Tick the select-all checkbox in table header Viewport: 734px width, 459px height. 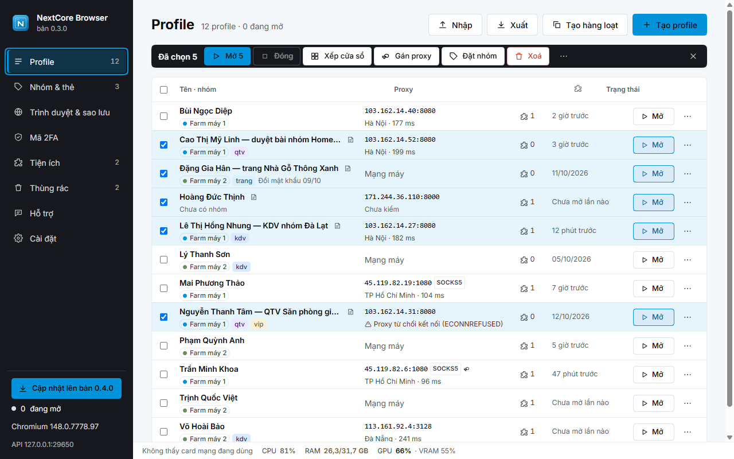point(164,90)
